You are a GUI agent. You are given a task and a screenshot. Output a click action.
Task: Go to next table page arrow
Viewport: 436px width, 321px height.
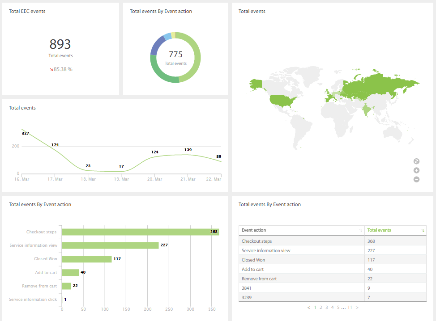point(357,308)
